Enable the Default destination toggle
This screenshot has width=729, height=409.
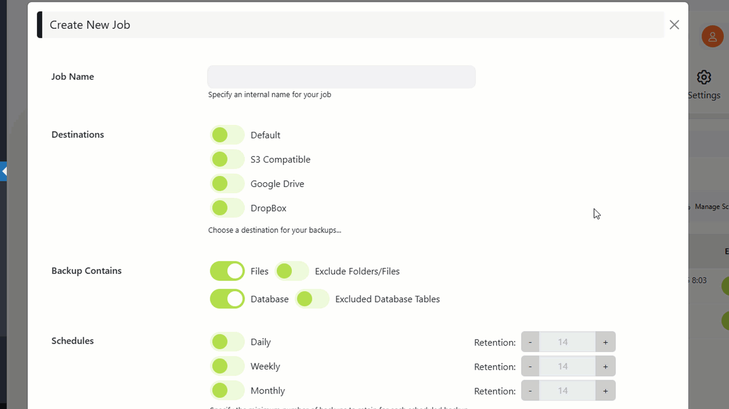[227, 135]
